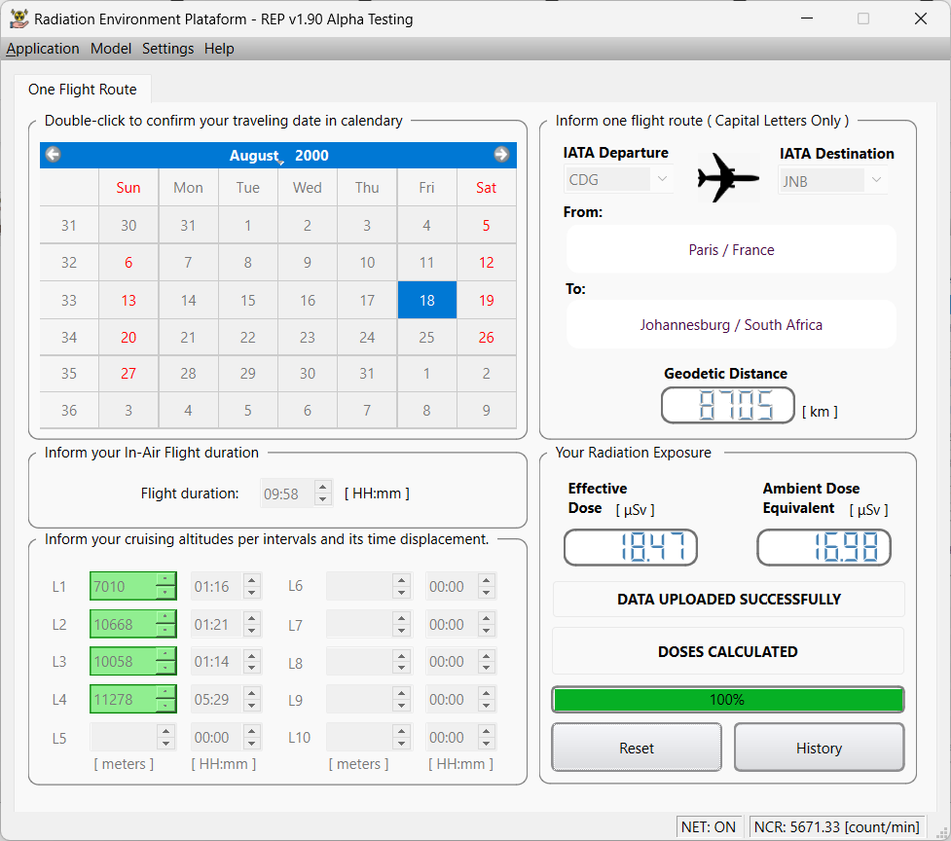951x841 pixels.
Task: Open the Settings menu
Action: pos(167,49)
